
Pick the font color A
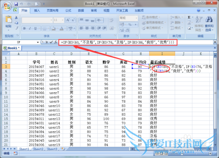(61, 28)
